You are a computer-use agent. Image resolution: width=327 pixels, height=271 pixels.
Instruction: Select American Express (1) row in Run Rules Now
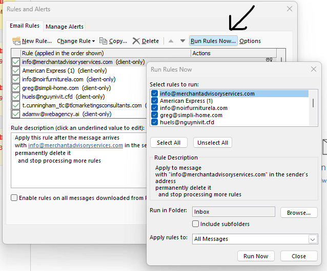coord(234,101)
